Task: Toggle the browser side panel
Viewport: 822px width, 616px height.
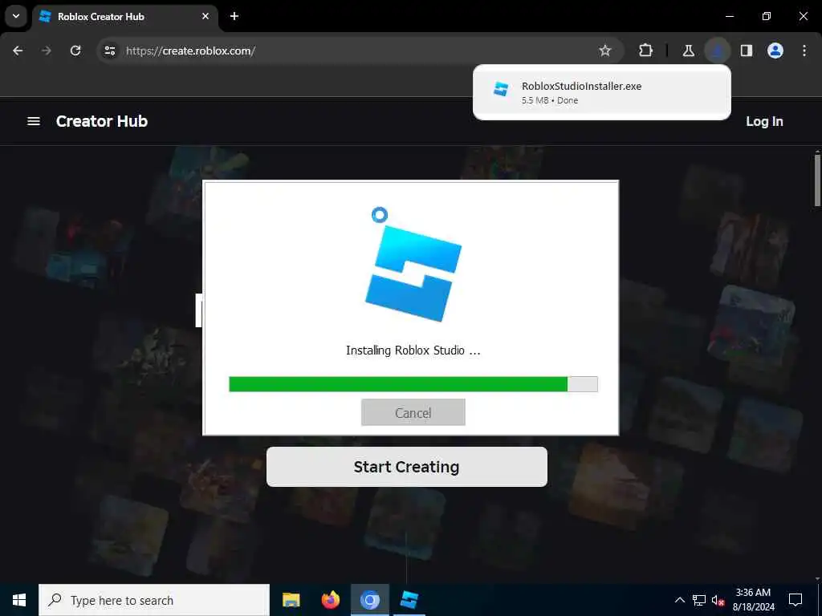Action: pyautogui.click(x=747, y=51)
